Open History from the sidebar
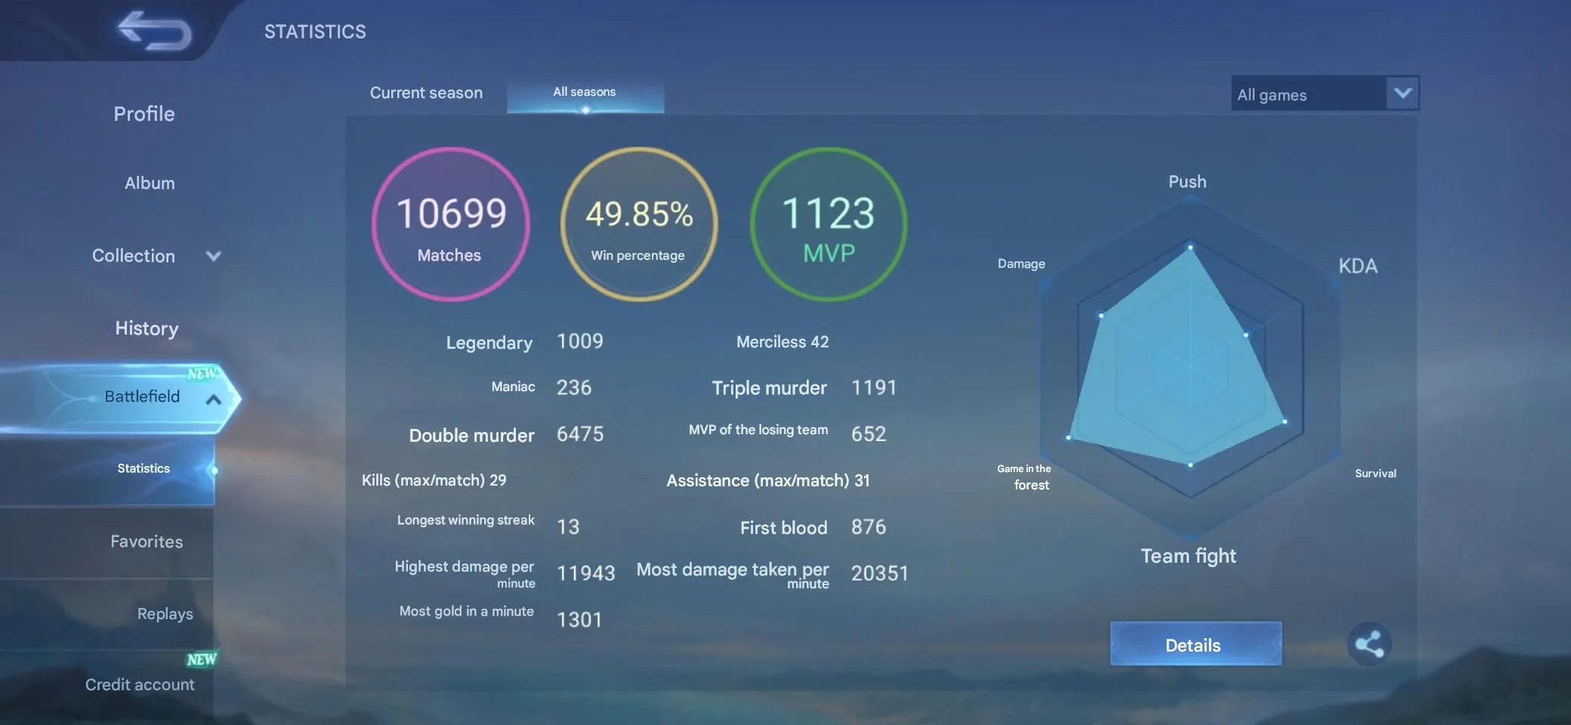 tap(147, 329)
